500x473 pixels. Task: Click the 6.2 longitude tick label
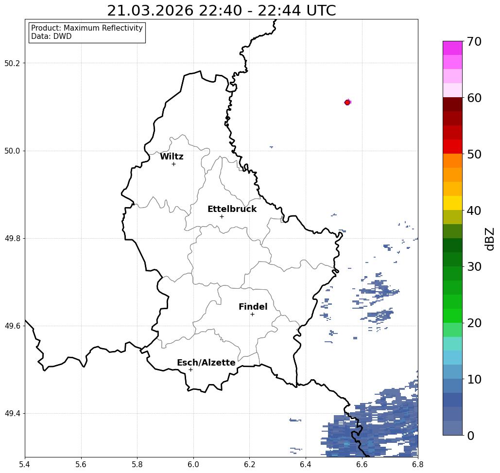coord(249,465)
